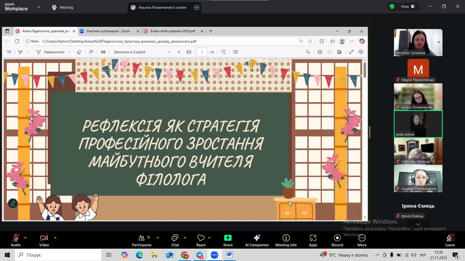Open the Chat panel
The width and height of the screenshot is (465, 261).
pyautogui.click(x=175, y=240)
